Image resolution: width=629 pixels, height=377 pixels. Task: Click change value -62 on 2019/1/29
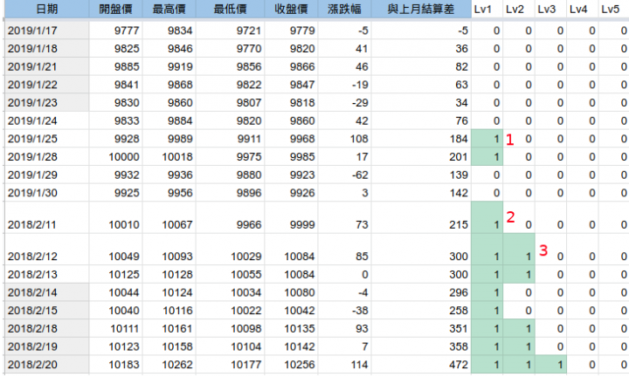[x=344, y=175]
